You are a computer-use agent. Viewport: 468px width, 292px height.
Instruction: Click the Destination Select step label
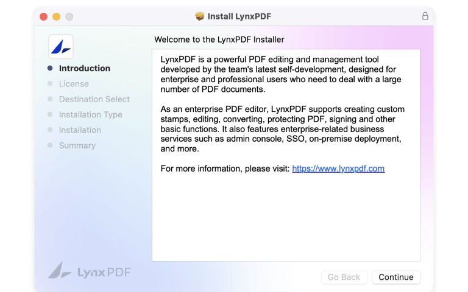click(94, 99)
